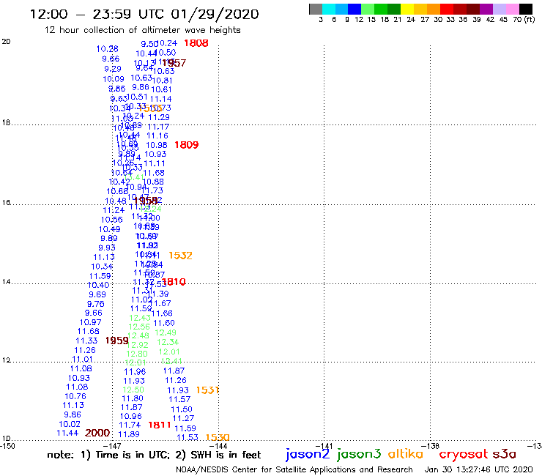Click the bright red legend swatch
Viewport: 542px width, 476px height.
click(447, 9)
